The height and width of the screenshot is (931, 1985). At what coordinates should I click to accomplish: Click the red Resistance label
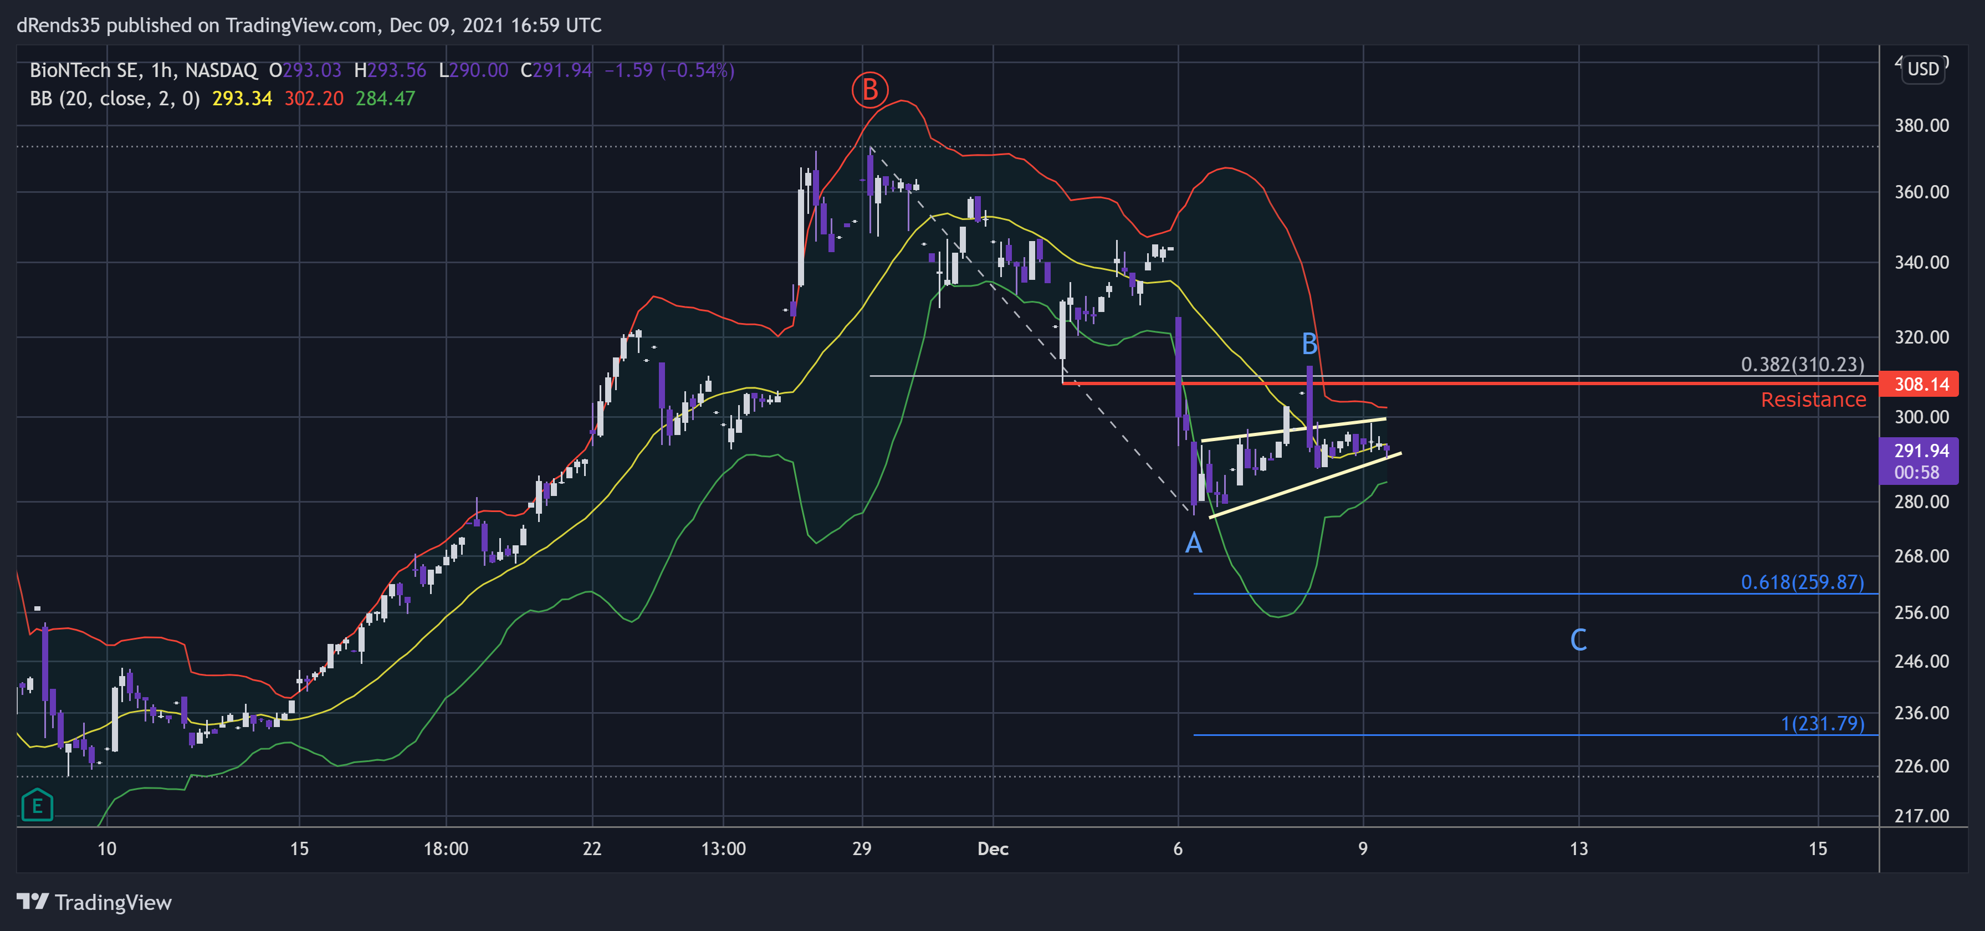(x=1813, y=399)
